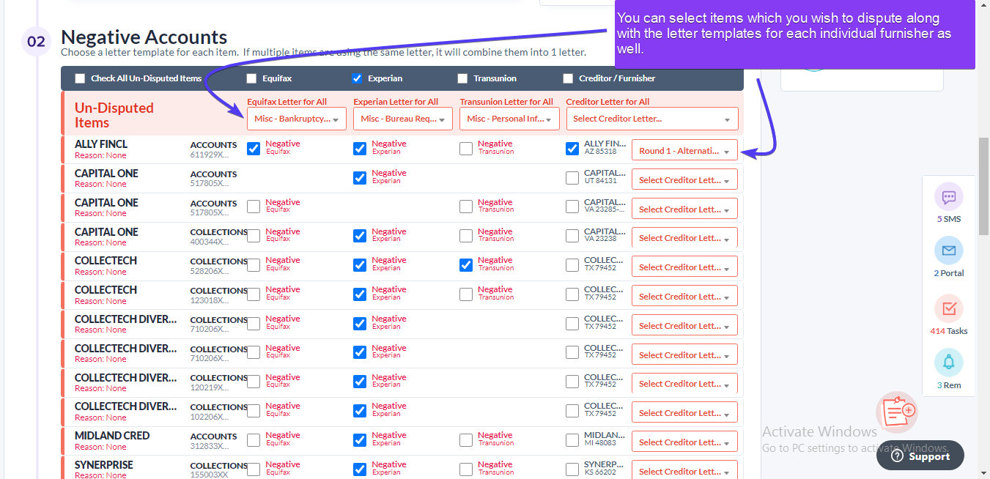Check the Creditor checkbox for MIDLAND CRED

572,439
